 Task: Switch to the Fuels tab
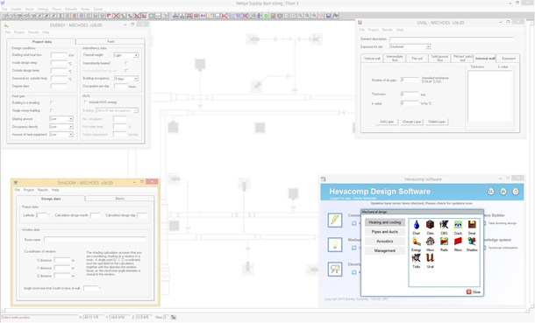tap(111, 41)
